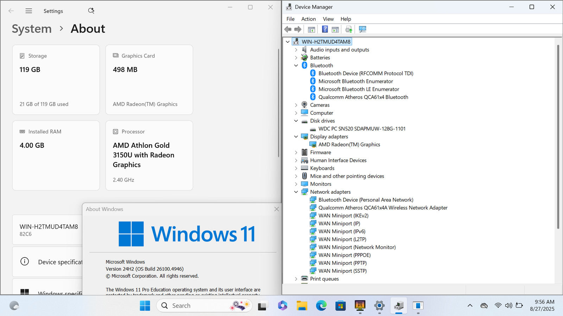The image size is (563, 316).
Task: Open the View menu in Device Manager
Action: coord(328,19)
